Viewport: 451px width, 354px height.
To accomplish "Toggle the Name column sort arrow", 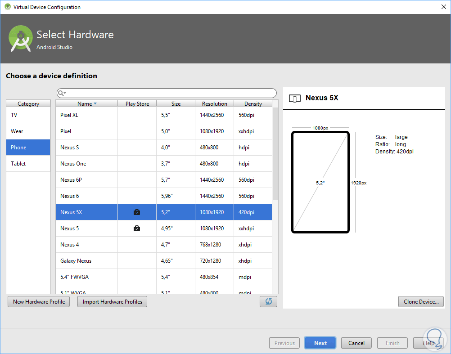I will [x=95, y=104].
